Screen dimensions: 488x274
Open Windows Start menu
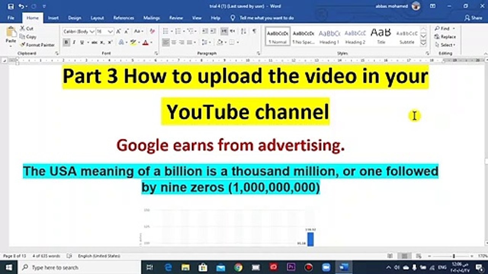9,268
